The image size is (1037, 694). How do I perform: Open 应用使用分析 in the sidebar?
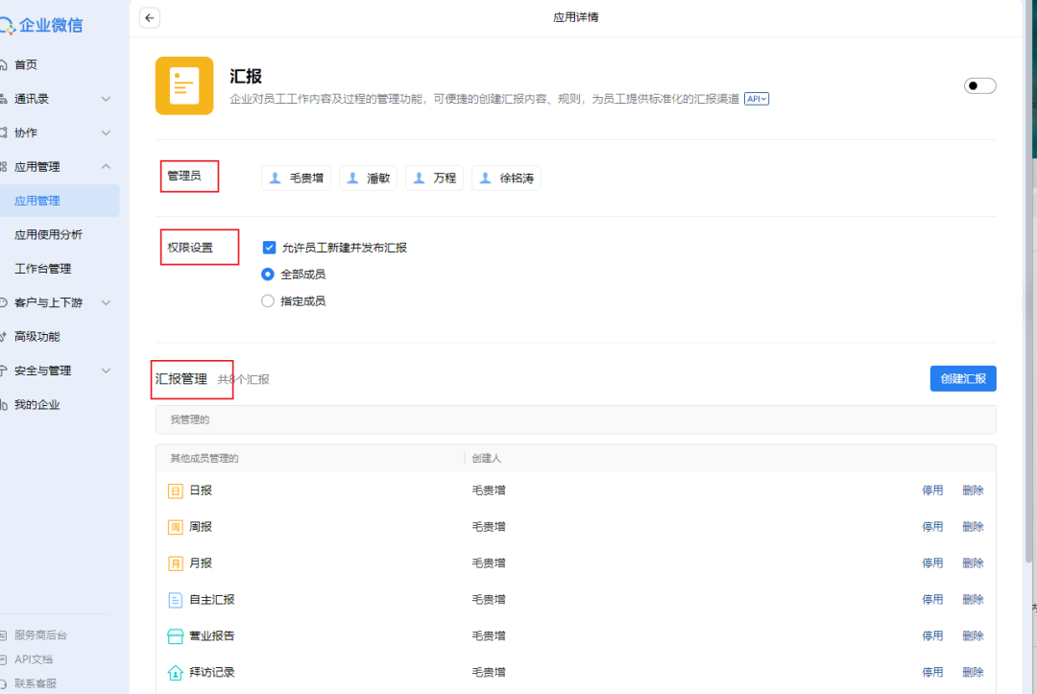click(x=48, y=235)
